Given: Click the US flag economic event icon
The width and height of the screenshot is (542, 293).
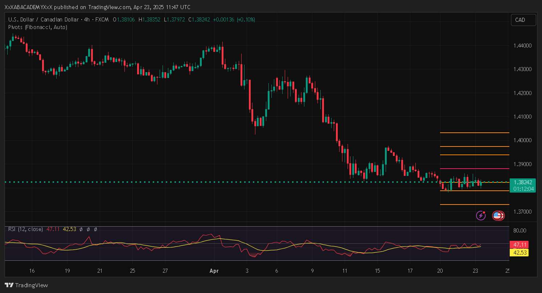Looking at the screenshot, I should (497, 216).
